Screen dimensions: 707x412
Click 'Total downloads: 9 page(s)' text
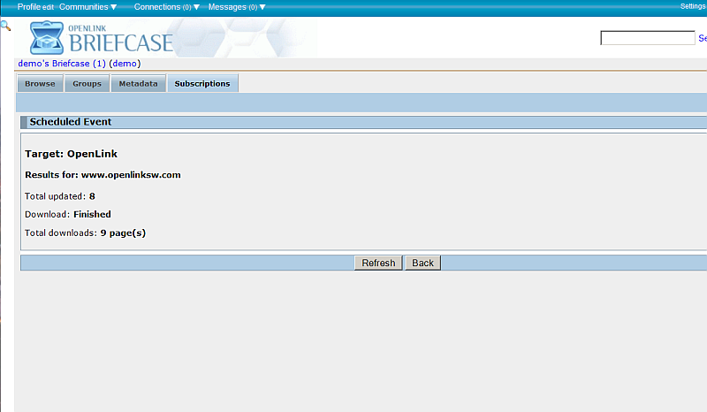(85, 233)
